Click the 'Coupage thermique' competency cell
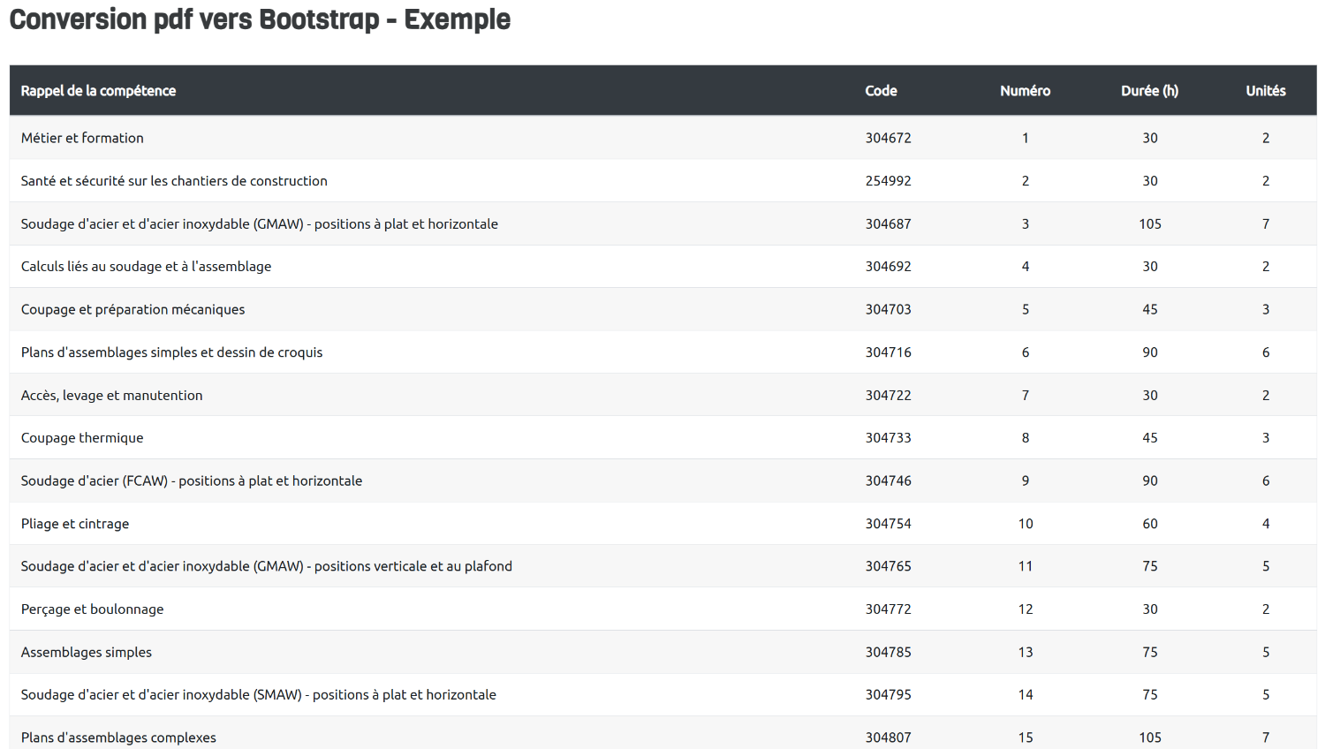1325x749 pixels. click(x=82, y=438)
